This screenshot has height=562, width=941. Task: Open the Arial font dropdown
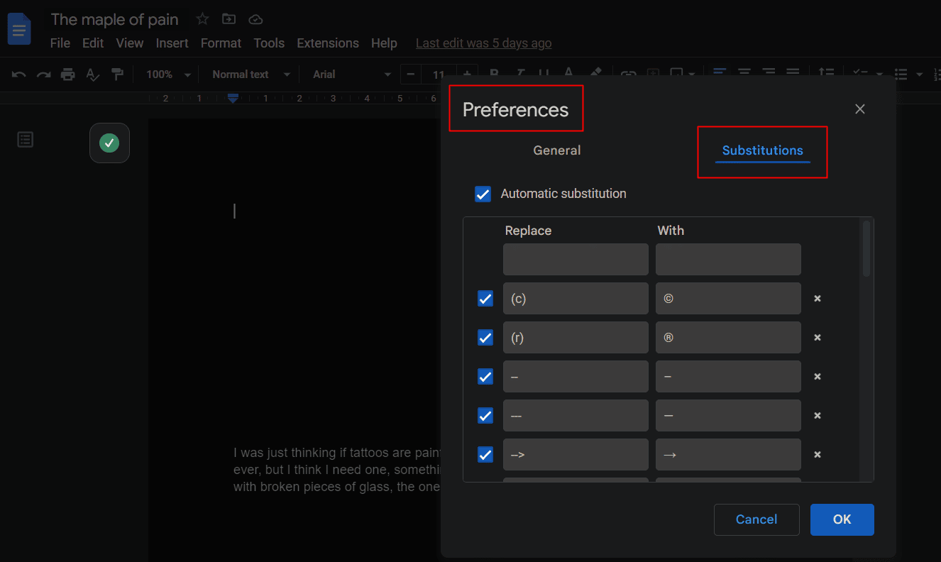[x=352, y=75]
